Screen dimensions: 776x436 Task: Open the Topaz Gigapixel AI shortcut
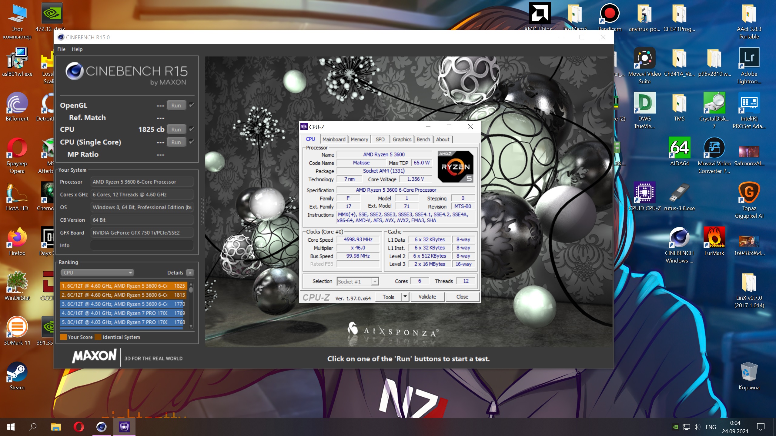click(749, 200)
